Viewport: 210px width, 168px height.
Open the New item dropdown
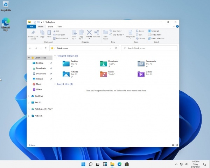pos(116,31)
